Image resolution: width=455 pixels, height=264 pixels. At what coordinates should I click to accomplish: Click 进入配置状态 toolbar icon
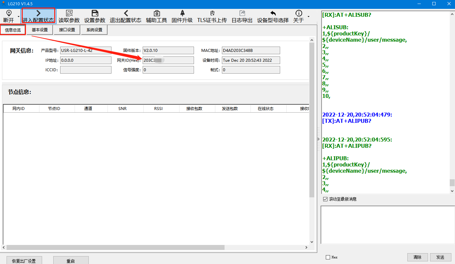(x=38, y=13)
